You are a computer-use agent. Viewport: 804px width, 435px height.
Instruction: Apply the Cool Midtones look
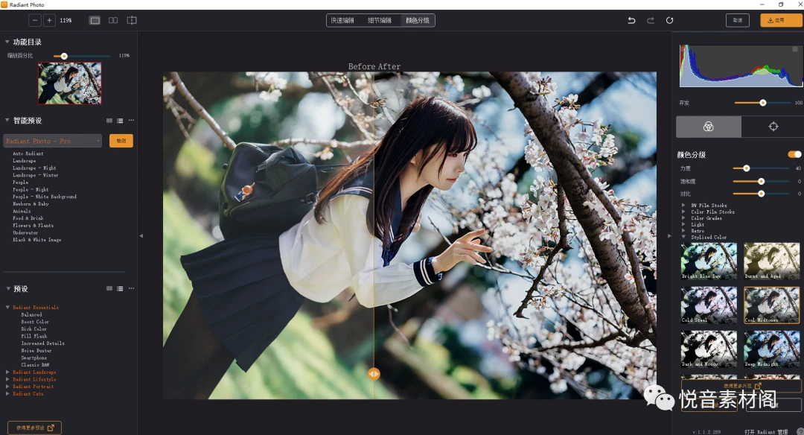point(772,305)
